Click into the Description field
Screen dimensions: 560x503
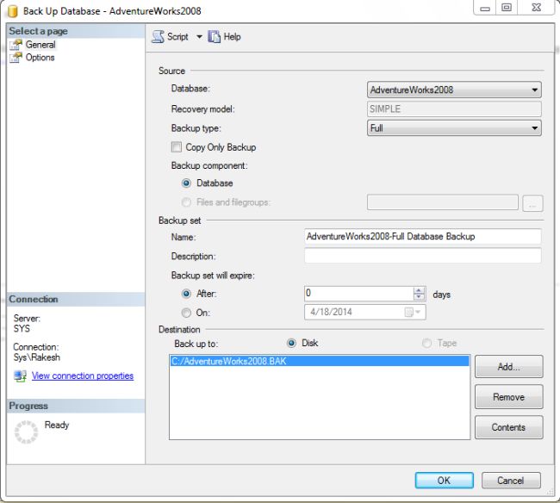tap(423, 256)
